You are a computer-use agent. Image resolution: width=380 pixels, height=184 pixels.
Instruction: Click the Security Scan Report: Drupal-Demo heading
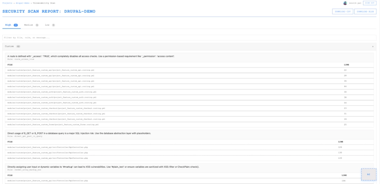(49, 11)
